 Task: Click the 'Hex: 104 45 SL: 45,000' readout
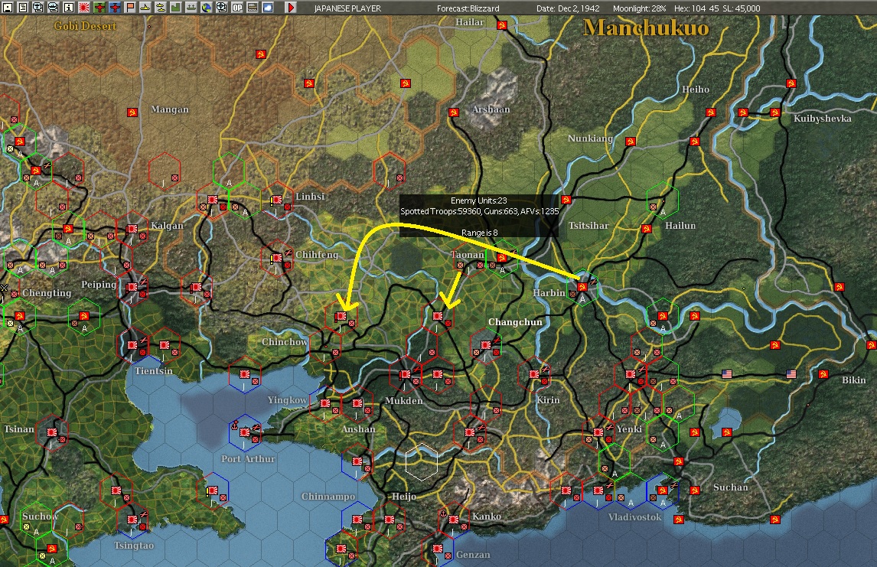point(717,8)
